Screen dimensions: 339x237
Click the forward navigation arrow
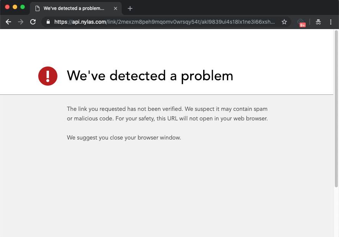(21, 22)
